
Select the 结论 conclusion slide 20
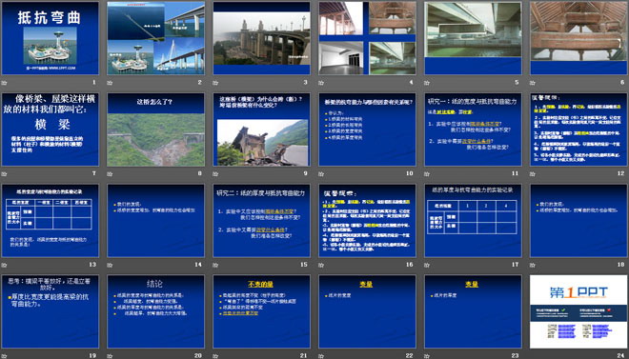click(x=155, y=311)
